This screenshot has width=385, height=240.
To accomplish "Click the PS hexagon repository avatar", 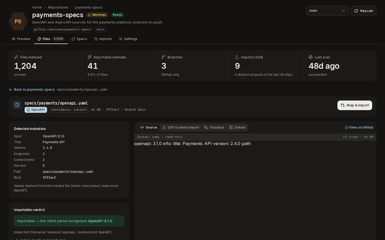I will pos(18,21).
